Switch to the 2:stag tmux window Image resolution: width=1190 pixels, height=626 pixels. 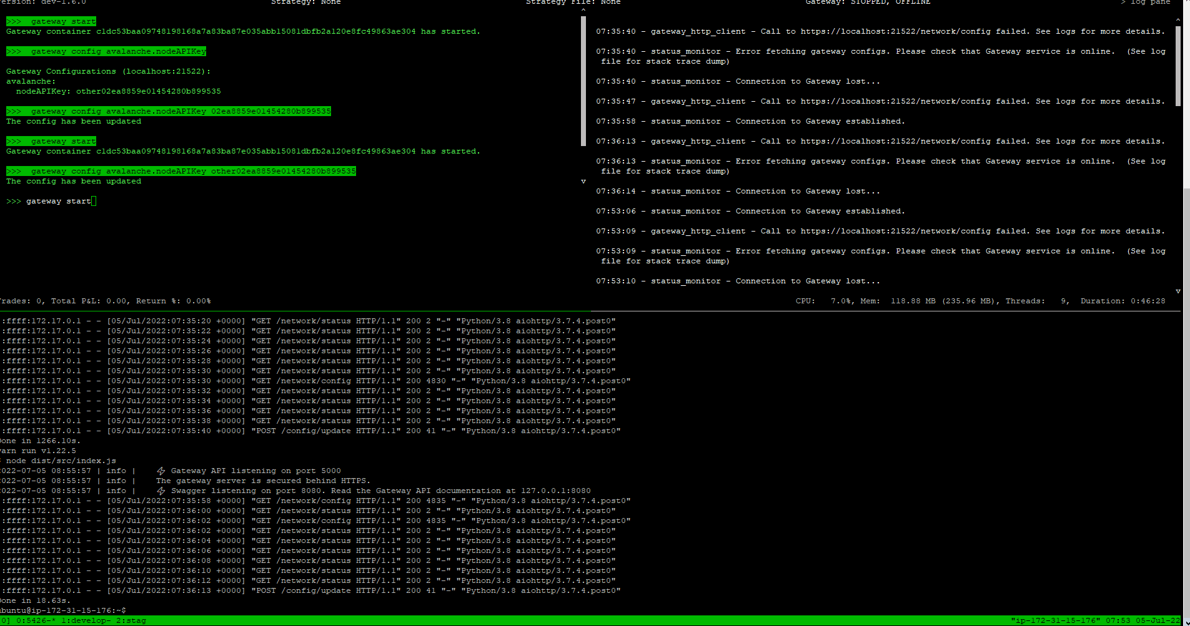point(131,620)
